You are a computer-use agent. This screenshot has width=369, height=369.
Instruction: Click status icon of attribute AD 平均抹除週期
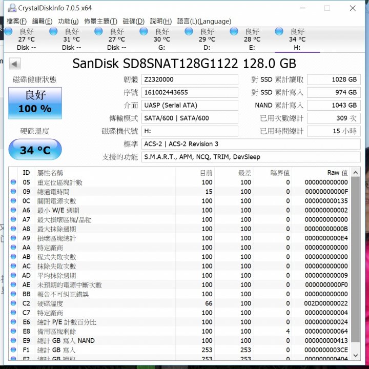pos(13,275)
